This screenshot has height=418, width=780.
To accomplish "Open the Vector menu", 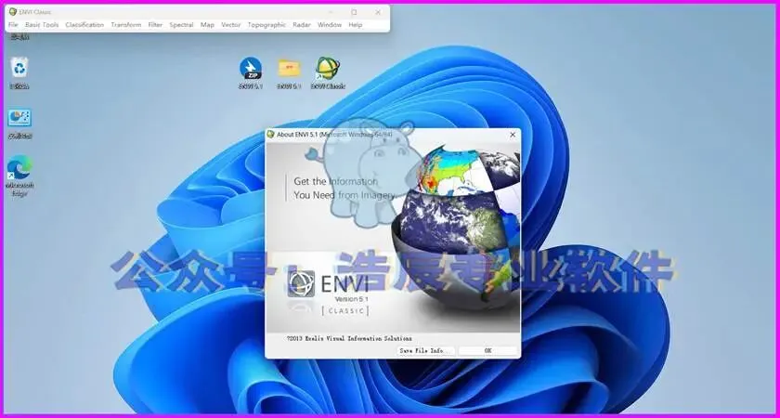I will [x=231, y=24].
